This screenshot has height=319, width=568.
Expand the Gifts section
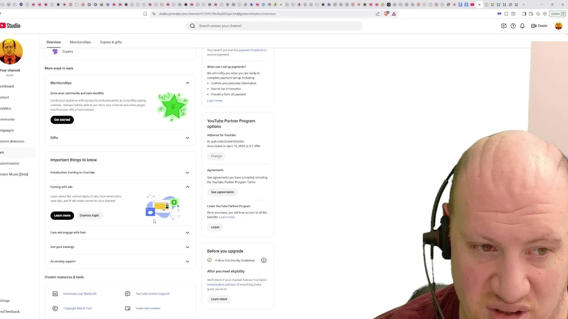[x=187, y=138]
